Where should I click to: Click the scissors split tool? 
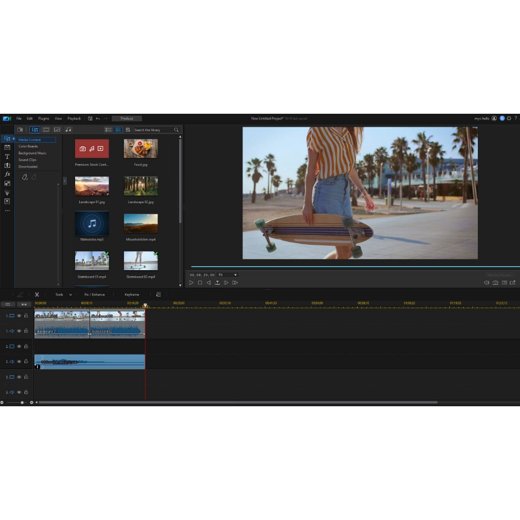(x=37, y=295)
